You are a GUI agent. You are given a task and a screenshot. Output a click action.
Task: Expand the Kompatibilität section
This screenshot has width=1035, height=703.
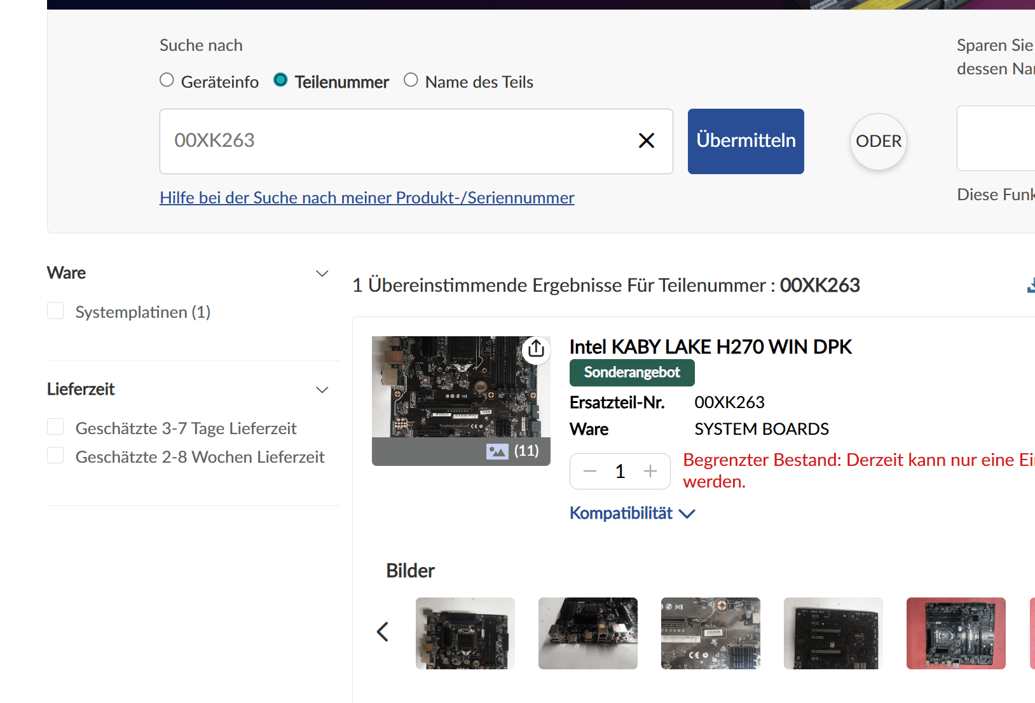[x=633, y=513]
